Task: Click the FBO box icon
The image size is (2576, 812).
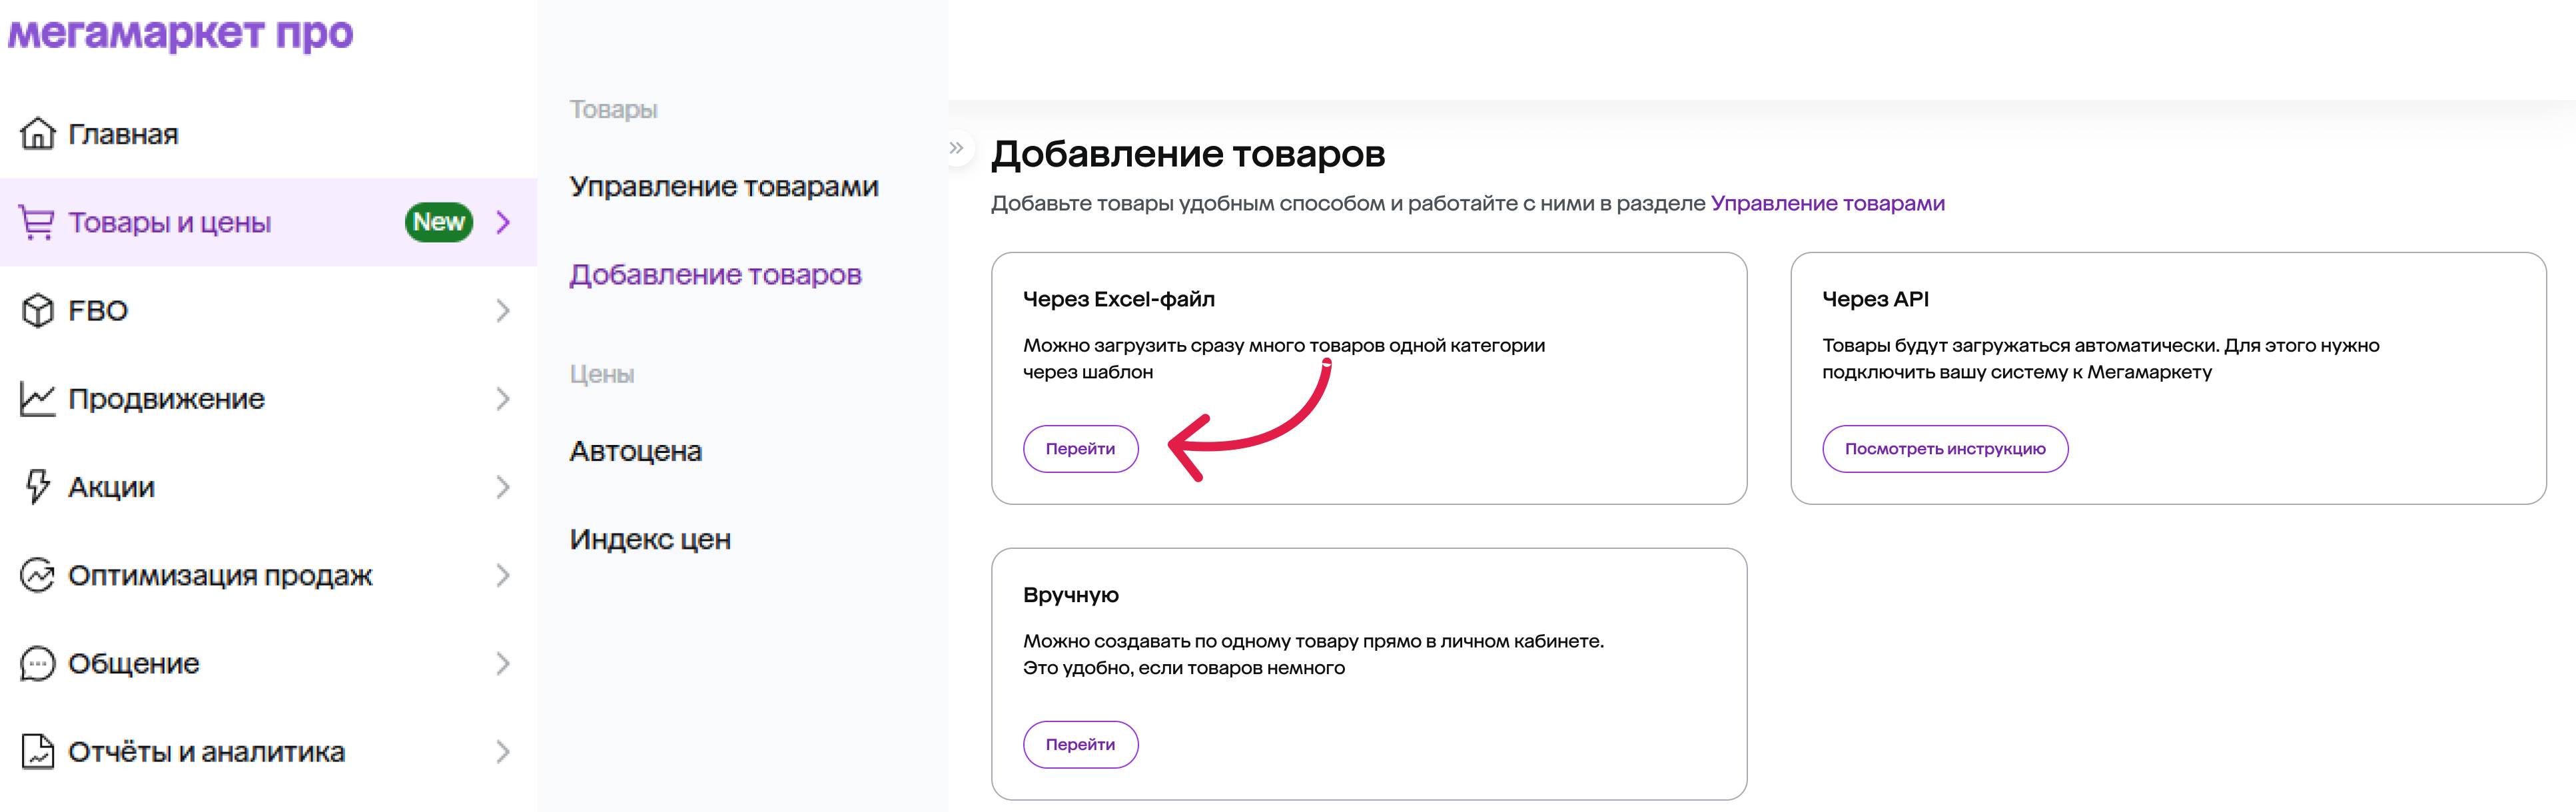Action: [38, 310]
